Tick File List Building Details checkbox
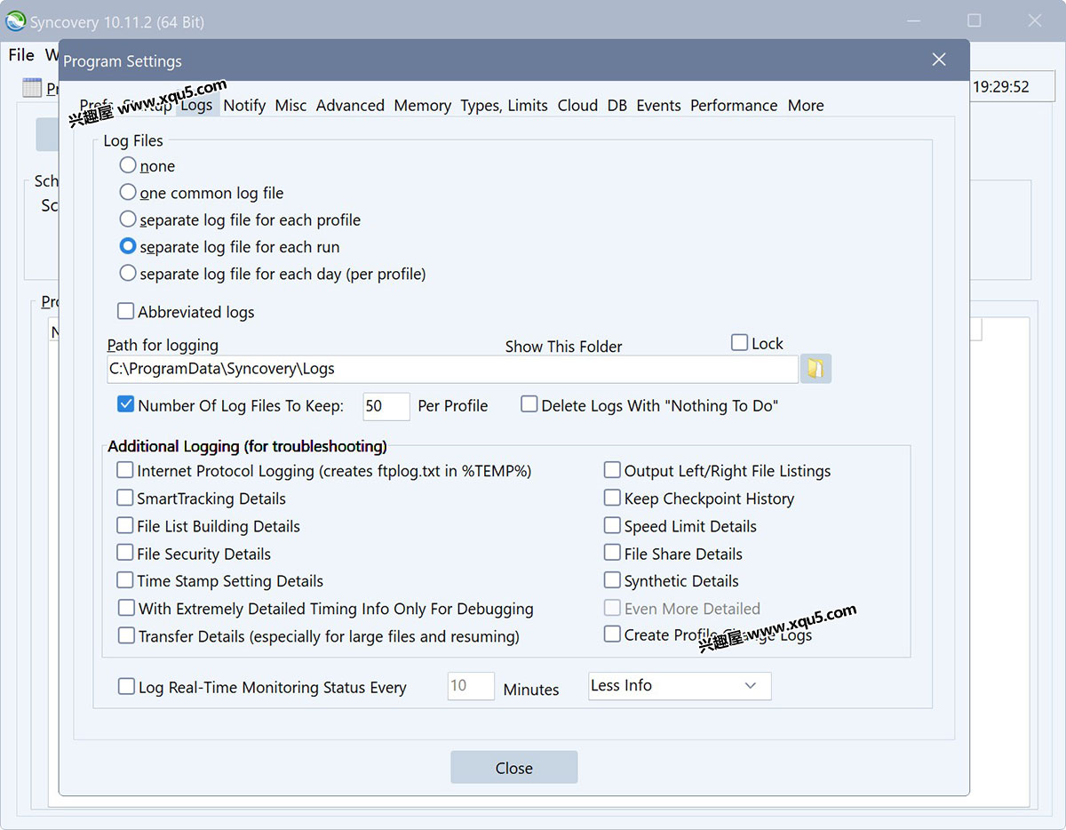This screenshot has width=1066, height=830. (x=125, y=525)
